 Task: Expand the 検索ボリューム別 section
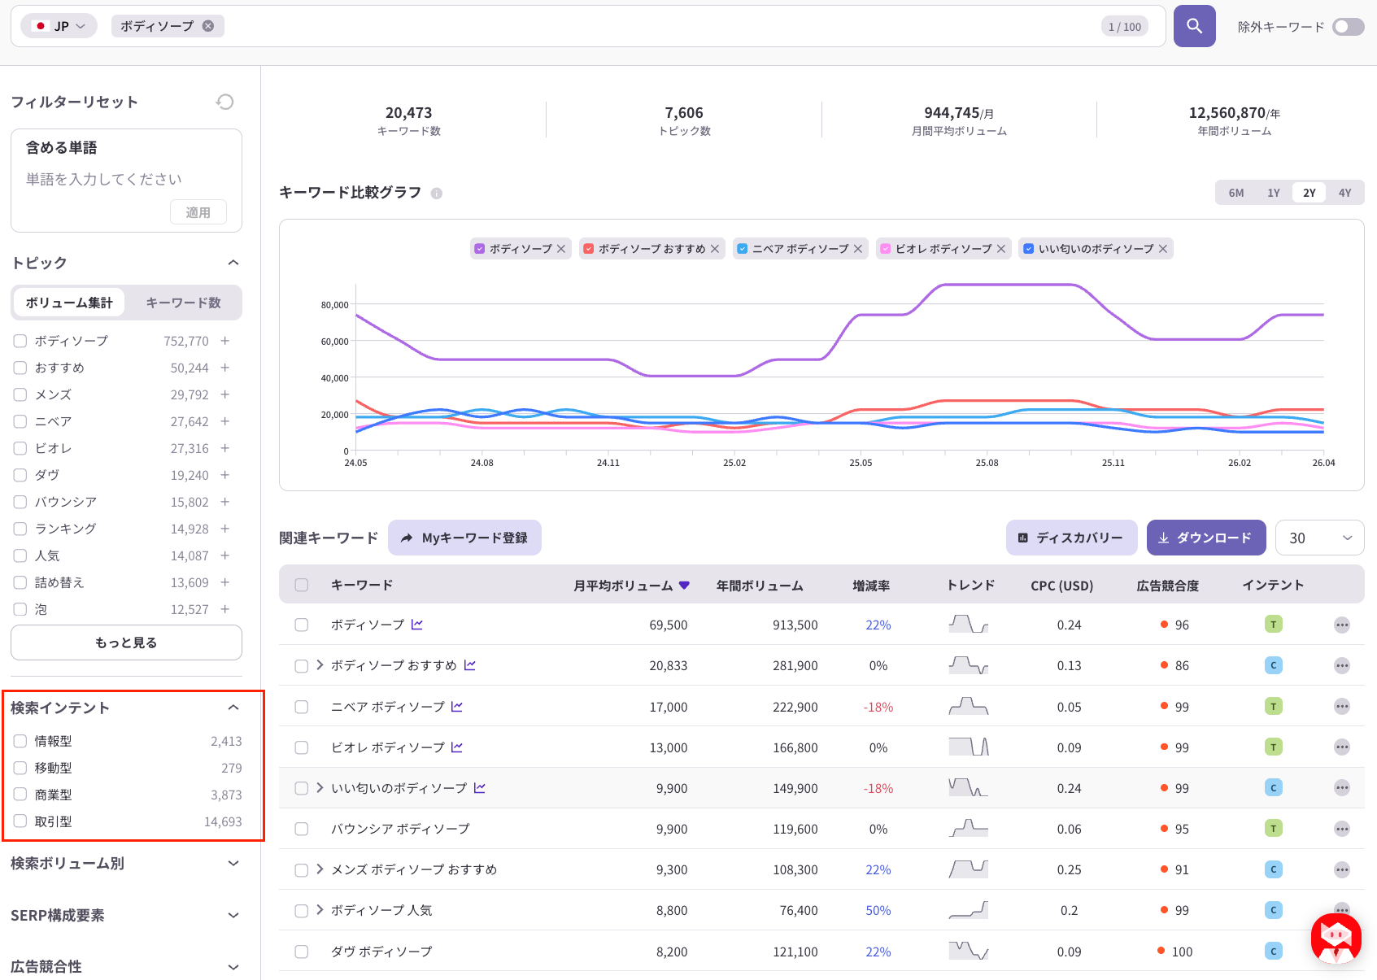pyautogui.click(x=233, y=864)
